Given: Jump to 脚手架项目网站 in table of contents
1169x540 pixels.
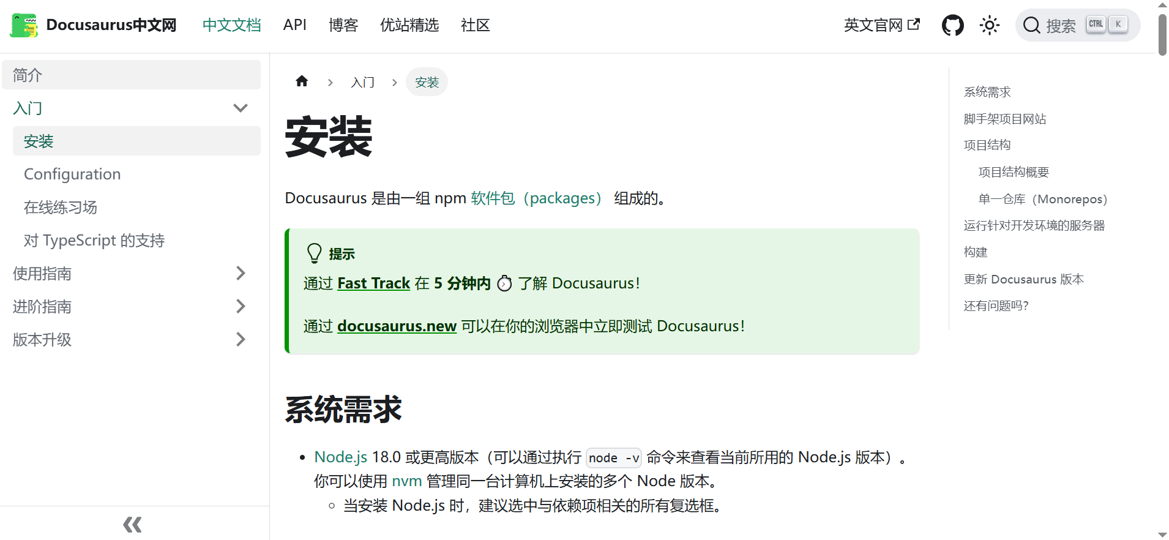Looking at the screenshot, I should [x=1005, y=119].
